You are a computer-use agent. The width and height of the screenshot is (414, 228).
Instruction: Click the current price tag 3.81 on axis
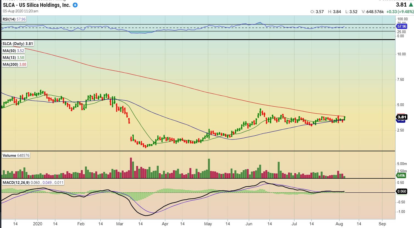tap(402, 117)
